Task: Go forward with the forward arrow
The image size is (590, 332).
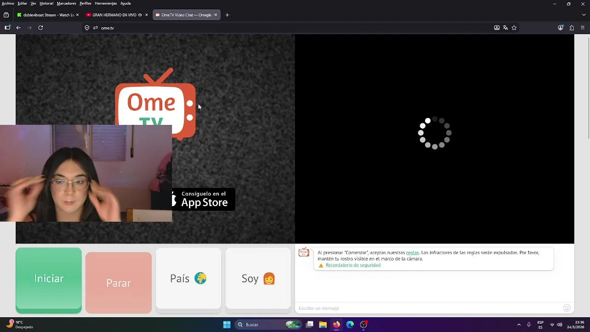Action: pyautogui.click(x=29, y=28)
